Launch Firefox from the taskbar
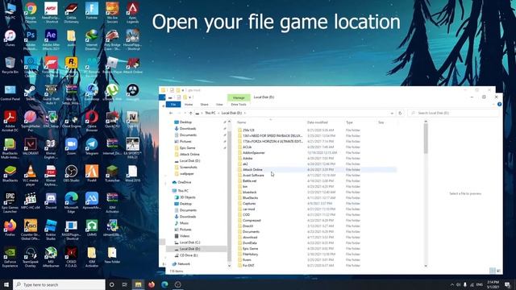This screenshot has height=290, width=516. 152,284
